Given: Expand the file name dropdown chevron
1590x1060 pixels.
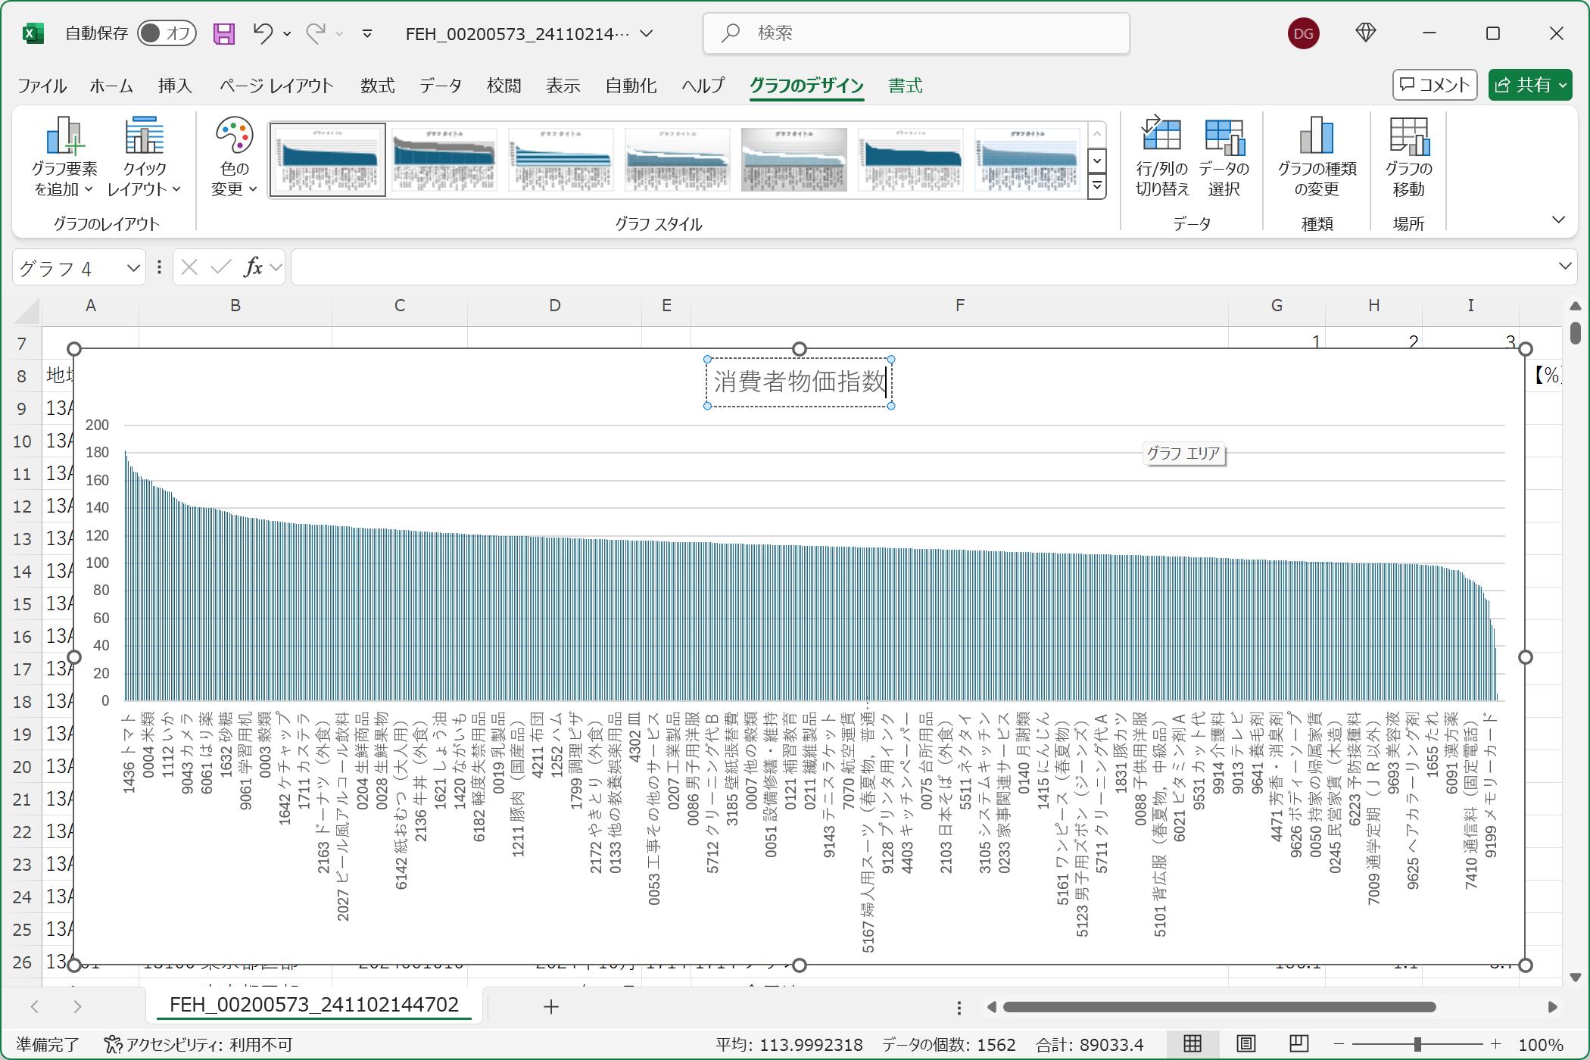Looking at the screenshot, I should [x=646, y=33].
